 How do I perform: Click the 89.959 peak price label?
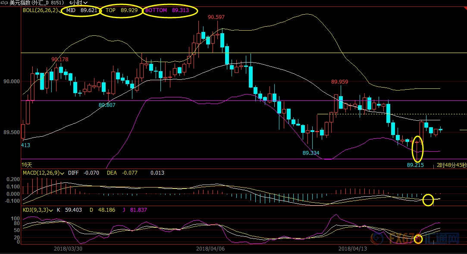(x=340, y=82)
